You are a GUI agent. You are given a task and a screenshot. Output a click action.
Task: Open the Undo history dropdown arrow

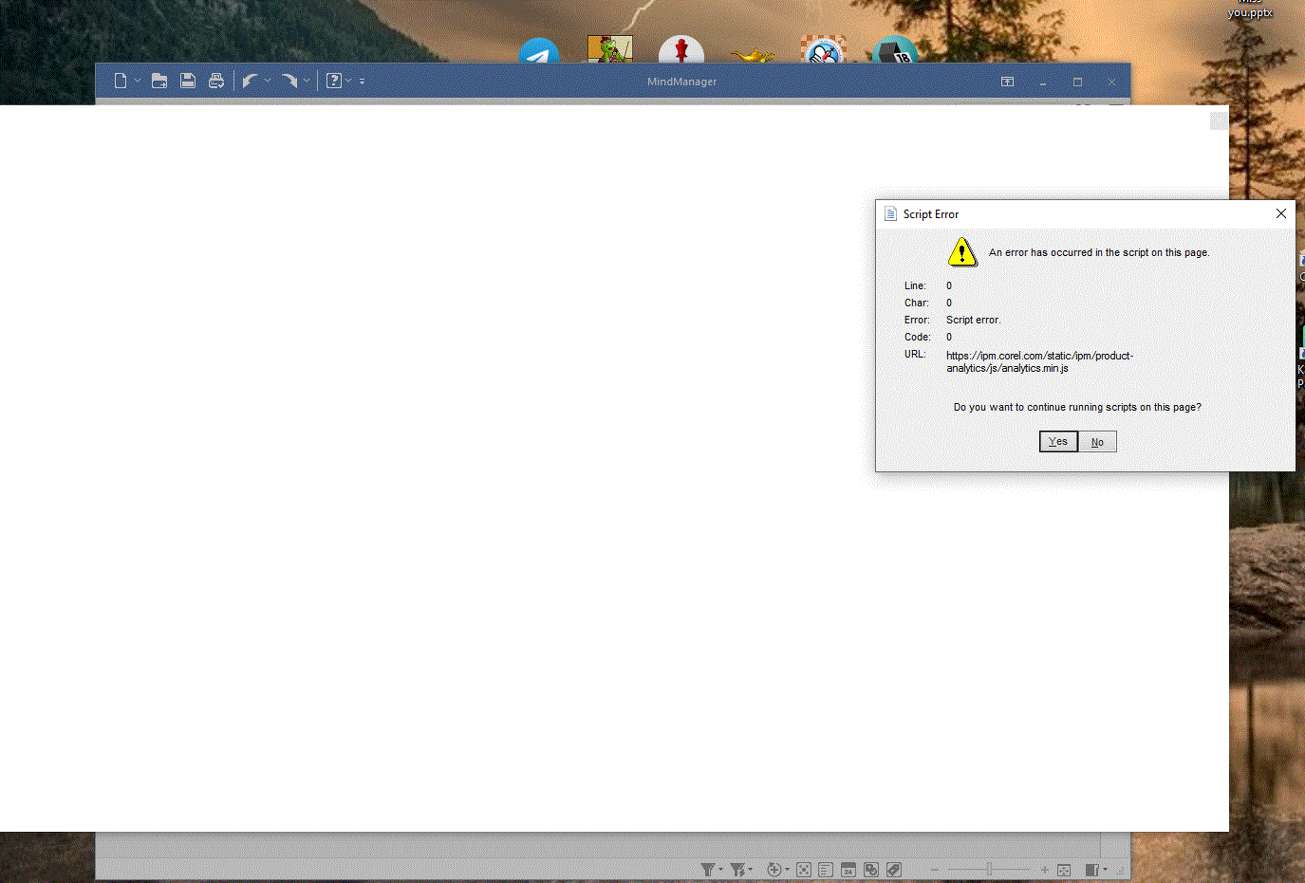(268, 82)
